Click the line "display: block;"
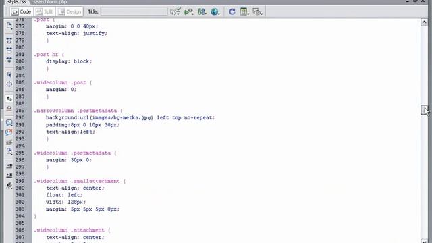 point(69,61)
